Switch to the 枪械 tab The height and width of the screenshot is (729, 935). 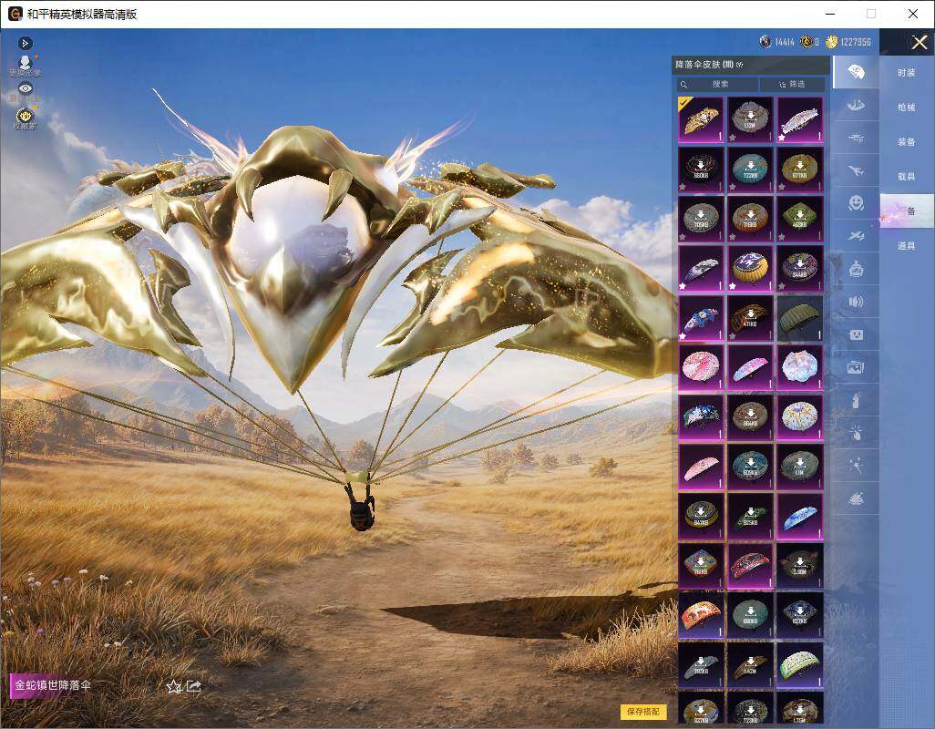[907, 108]
